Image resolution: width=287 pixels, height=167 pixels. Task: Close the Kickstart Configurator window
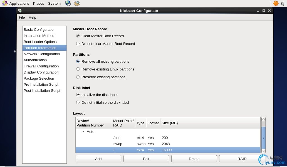pos(269,11)
